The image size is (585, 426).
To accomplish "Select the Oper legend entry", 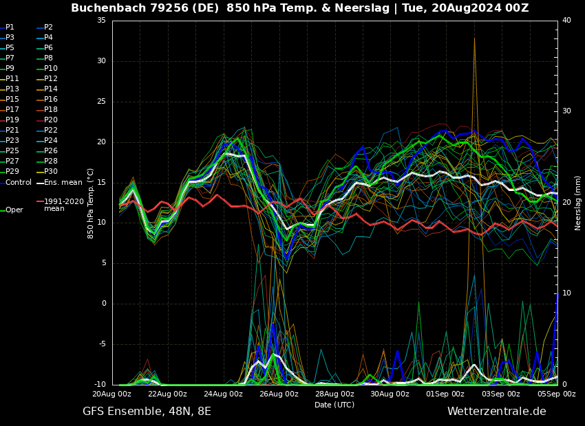I will pyautogui.click(x=12, y=210).
